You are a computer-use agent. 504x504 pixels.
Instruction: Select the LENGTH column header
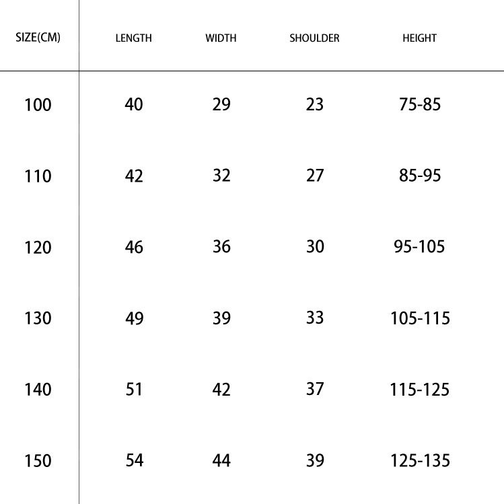pos(133,38)
